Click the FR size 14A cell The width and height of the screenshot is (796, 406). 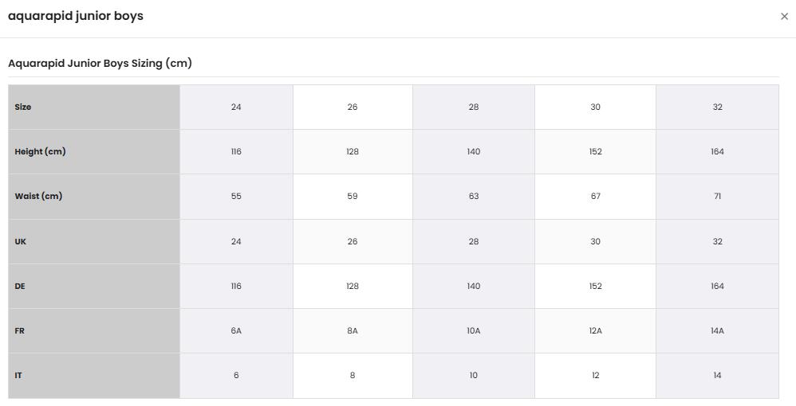[x=717, y=330]
